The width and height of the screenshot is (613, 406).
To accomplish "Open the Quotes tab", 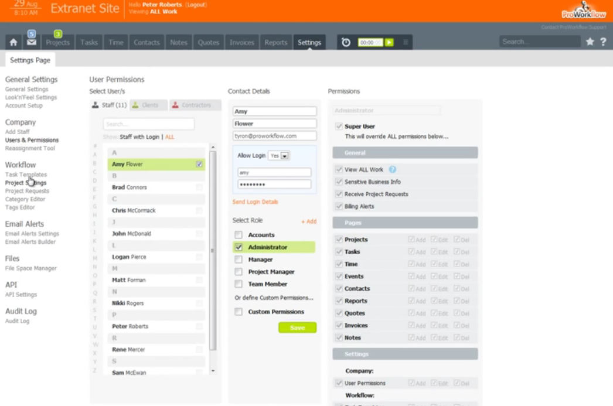I will click(x=209, y=43).
